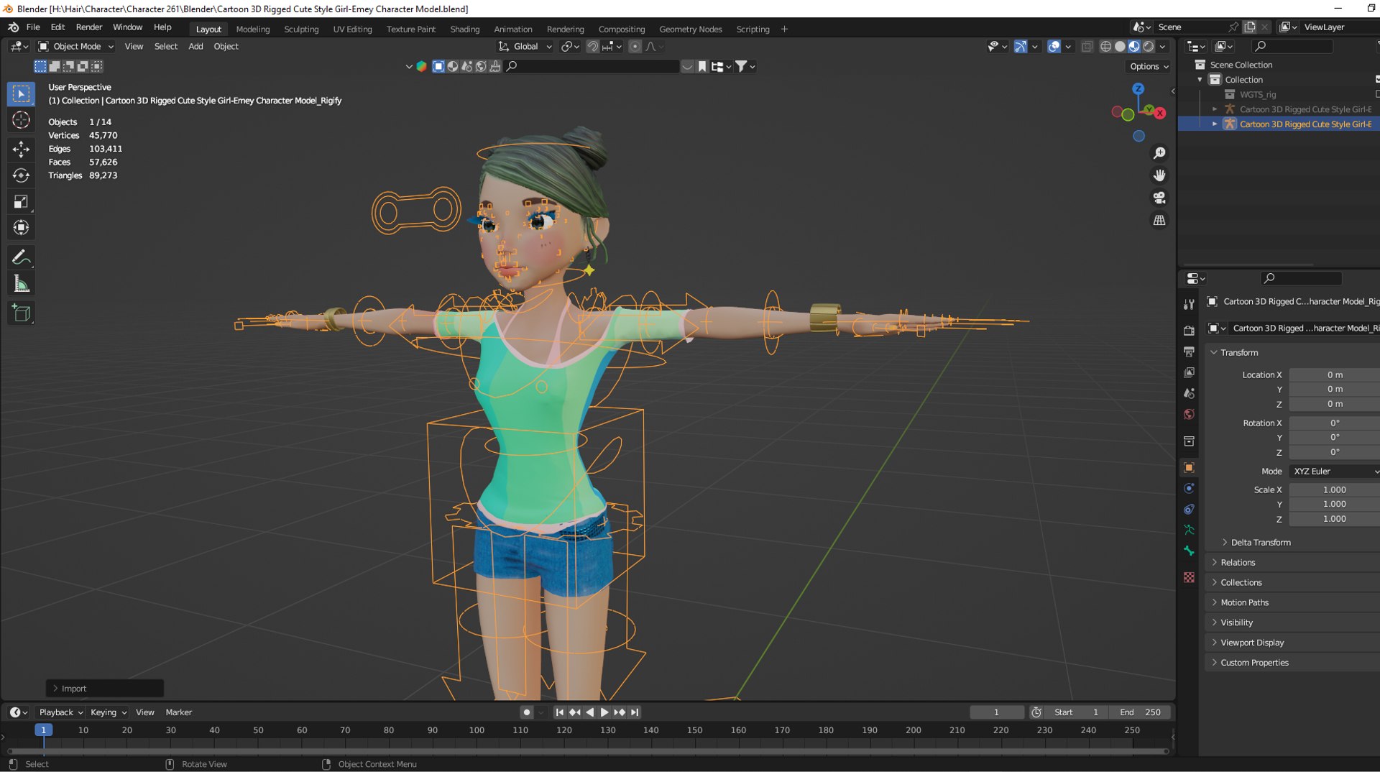
Task: Enable wireframe viewport shading
Action: pyautogui.click(x=1105, y=47)
